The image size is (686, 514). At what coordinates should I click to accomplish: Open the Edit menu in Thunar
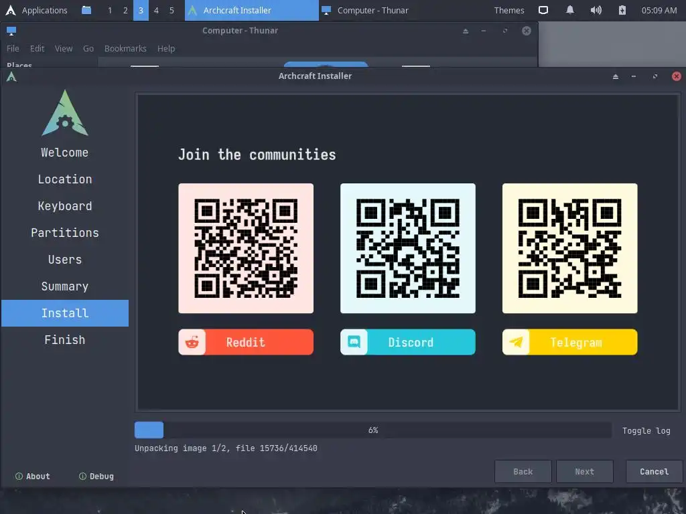coord(38,48)
